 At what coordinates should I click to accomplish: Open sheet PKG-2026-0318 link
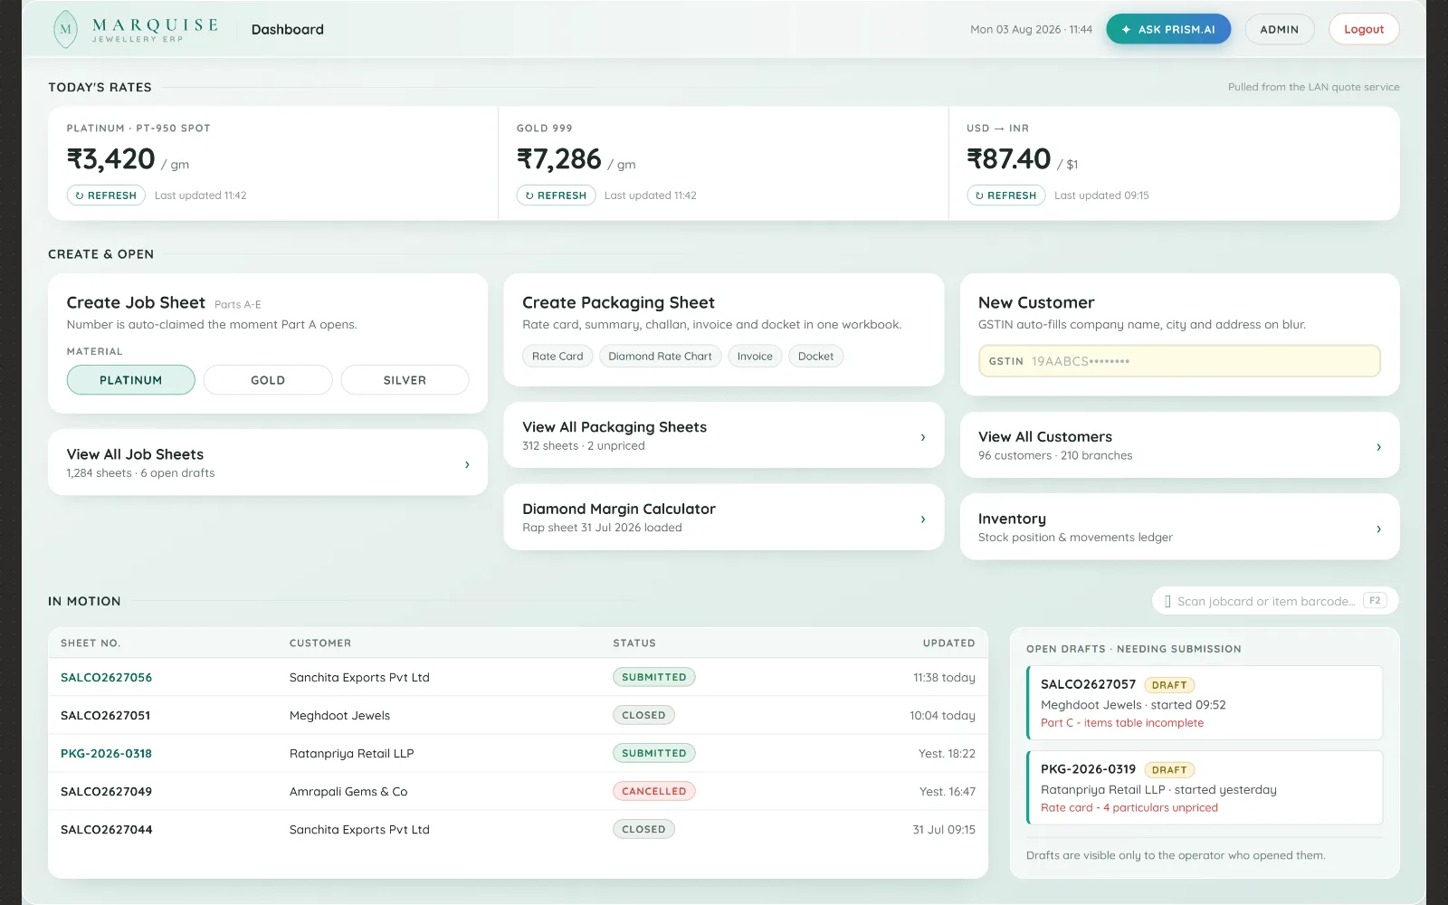[106, 754]
